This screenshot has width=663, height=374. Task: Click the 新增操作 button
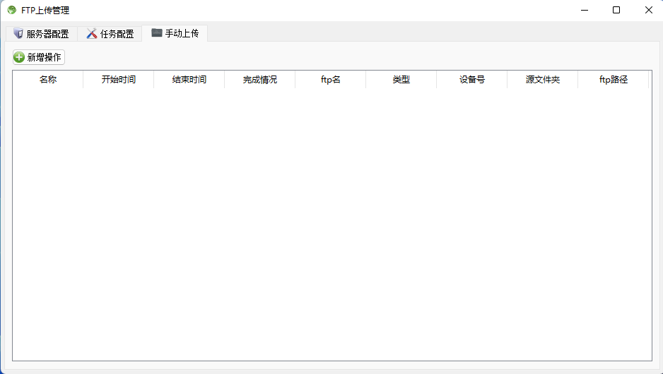[x=38, y=57]
